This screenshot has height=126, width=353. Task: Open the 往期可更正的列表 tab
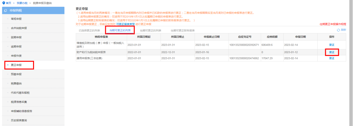[x=151, y=31]
